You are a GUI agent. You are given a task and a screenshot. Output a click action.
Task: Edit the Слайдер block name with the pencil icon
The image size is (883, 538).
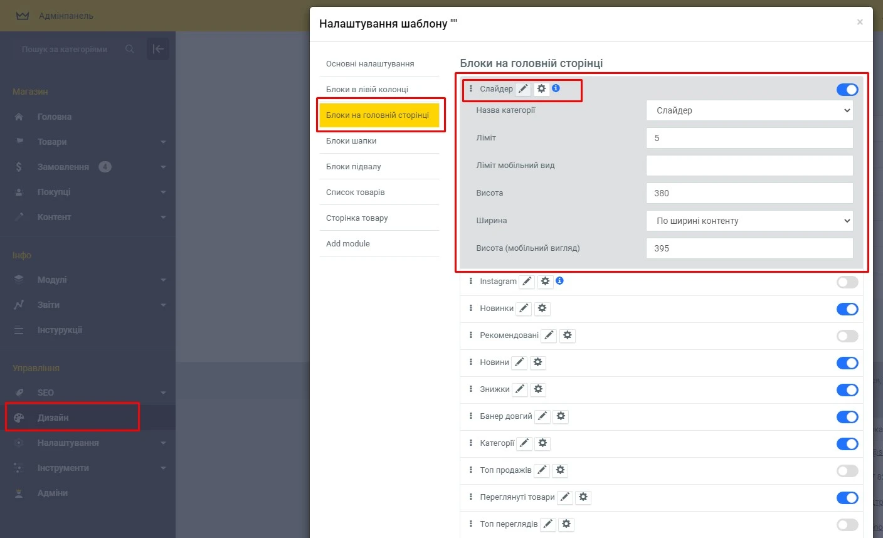[524, 88]
